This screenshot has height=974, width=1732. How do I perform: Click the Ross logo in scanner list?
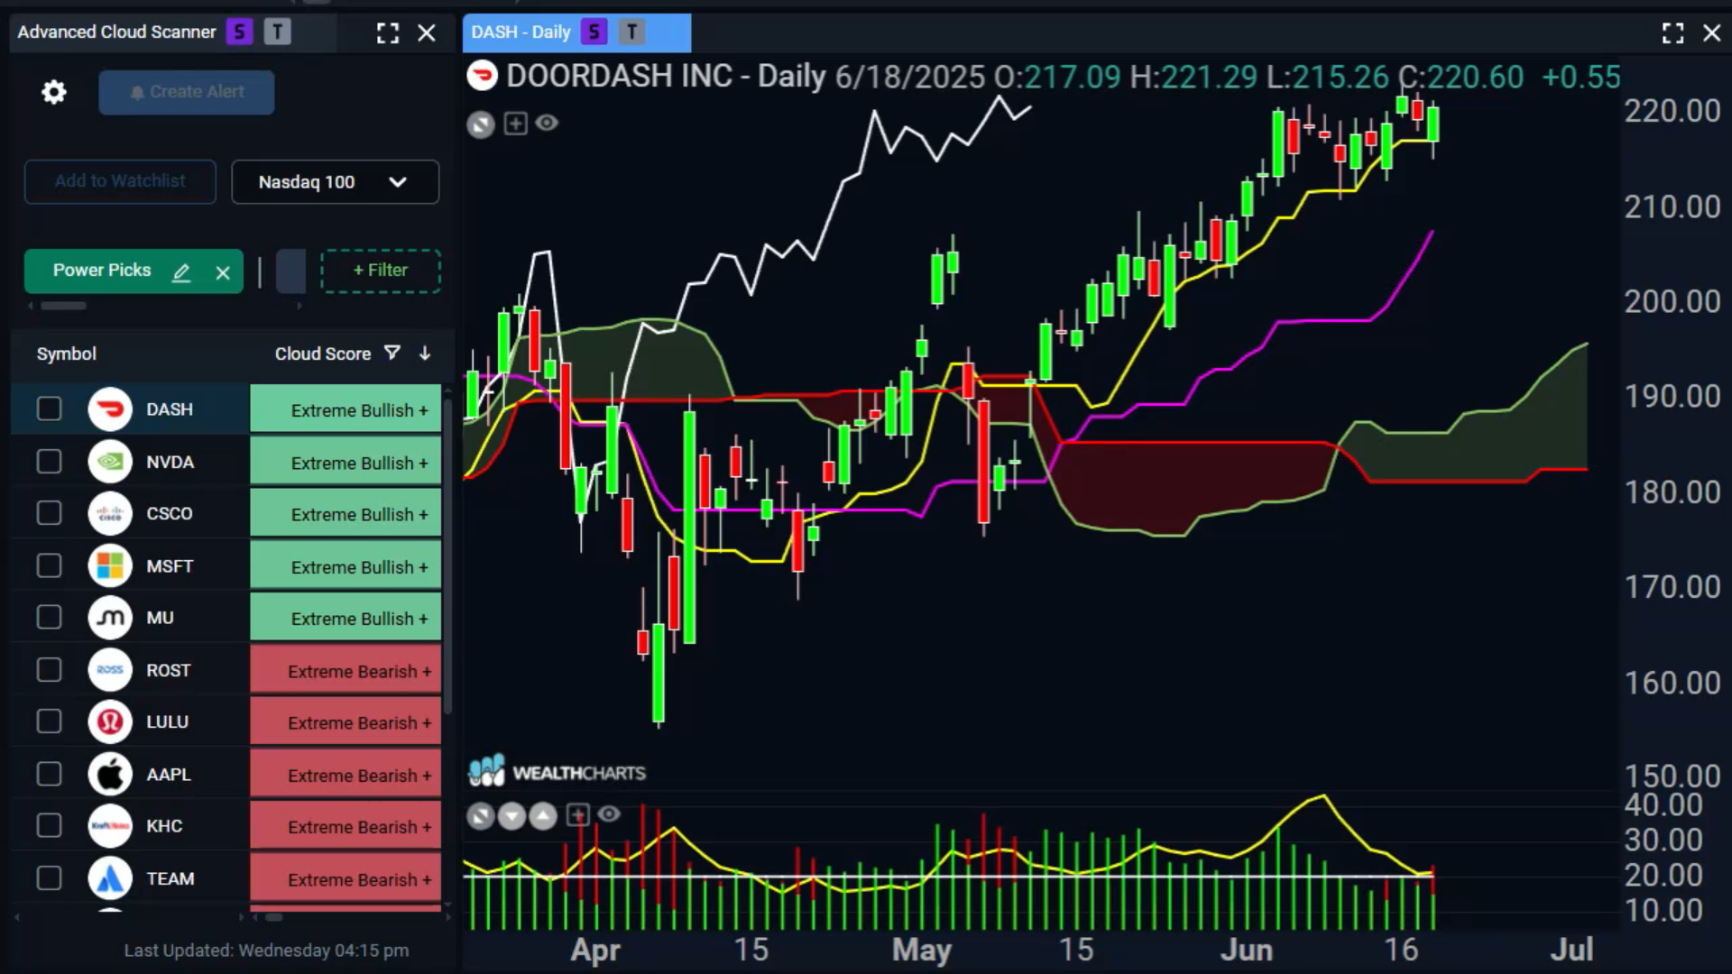pyautogui.click(x=110, y=670)
